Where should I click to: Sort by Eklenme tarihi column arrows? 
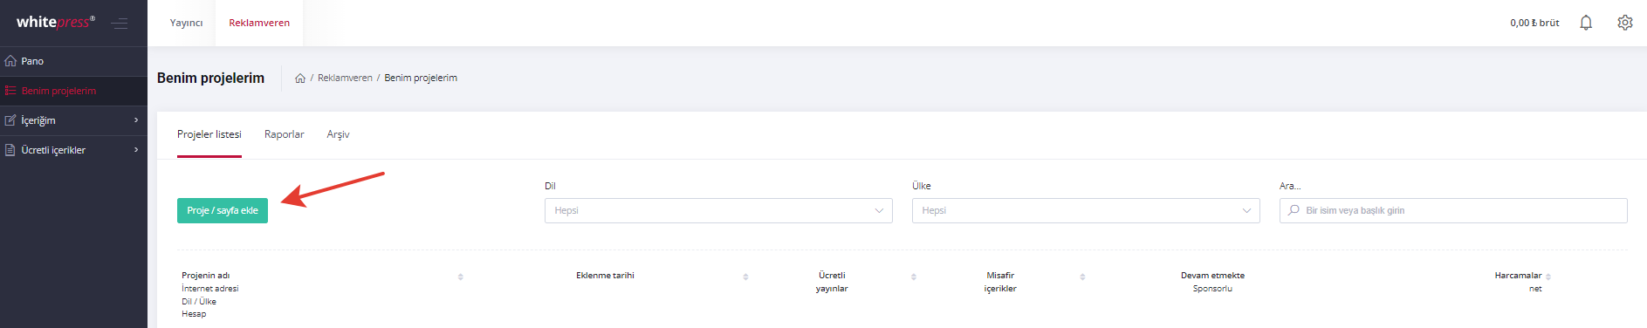coord(745,277)
